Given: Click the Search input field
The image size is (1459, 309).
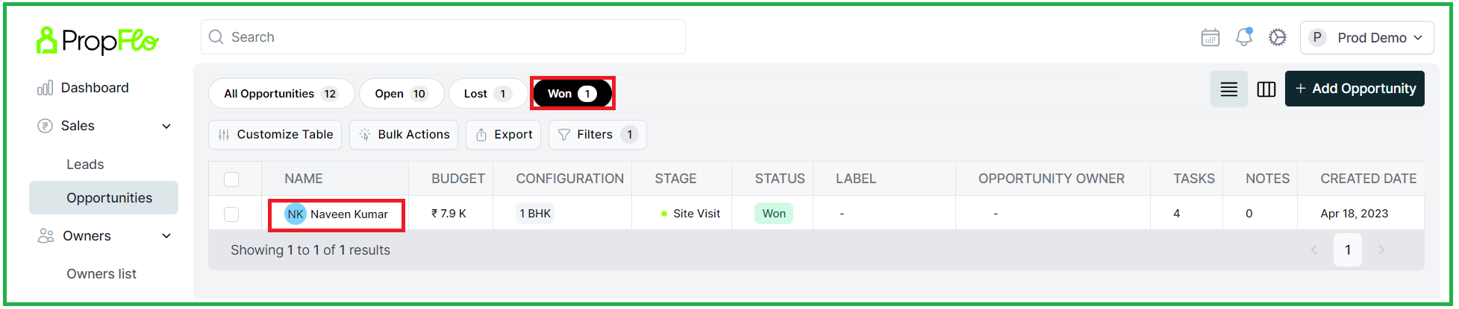Looking at the screenshot, I should (443, 37).
